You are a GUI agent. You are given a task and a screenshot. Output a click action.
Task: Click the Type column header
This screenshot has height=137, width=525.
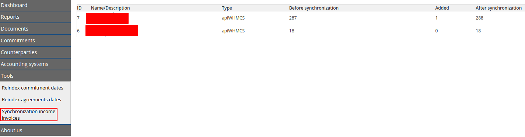pyautogui.click(x=227, y=8)
